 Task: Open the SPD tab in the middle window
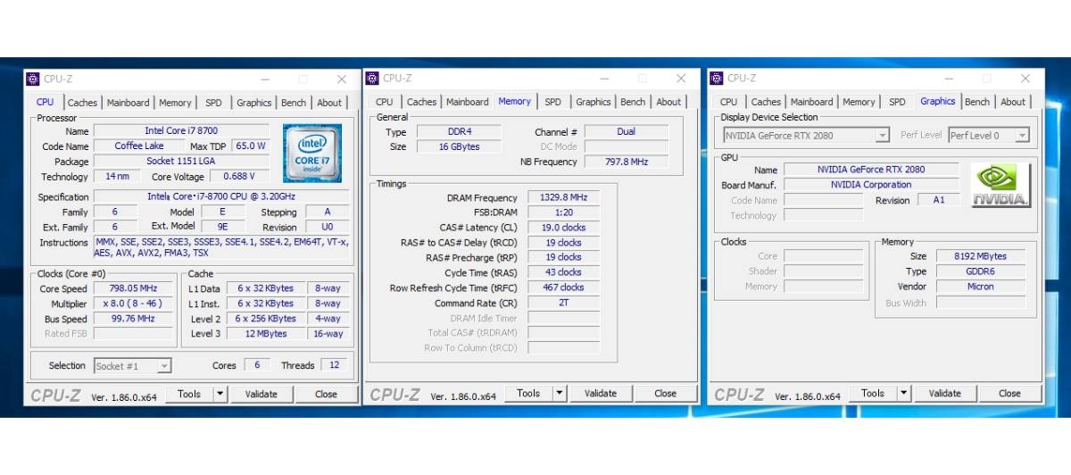[553, 102]
